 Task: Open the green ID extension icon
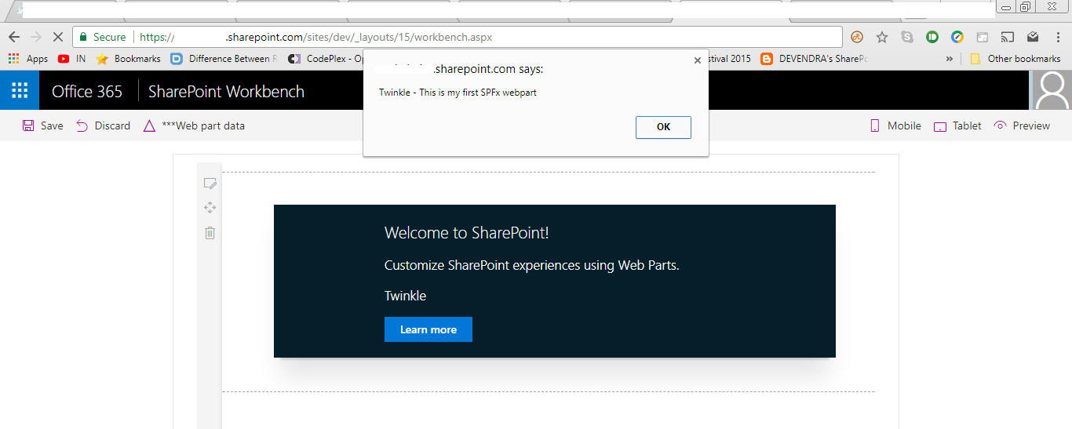click(x=932, y=37)
